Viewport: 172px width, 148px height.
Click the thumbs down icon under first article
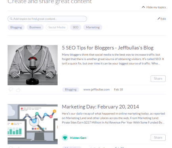[x=11, y=90]
